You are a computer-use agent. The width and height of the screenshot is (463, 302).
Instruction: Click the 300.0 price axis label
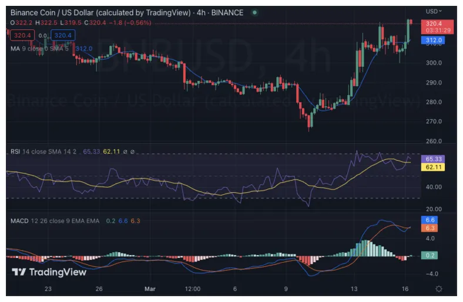pos(434,63)
